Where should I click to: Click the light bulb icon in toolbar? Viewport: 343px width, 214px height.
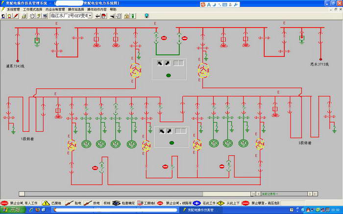coord(146,16)
